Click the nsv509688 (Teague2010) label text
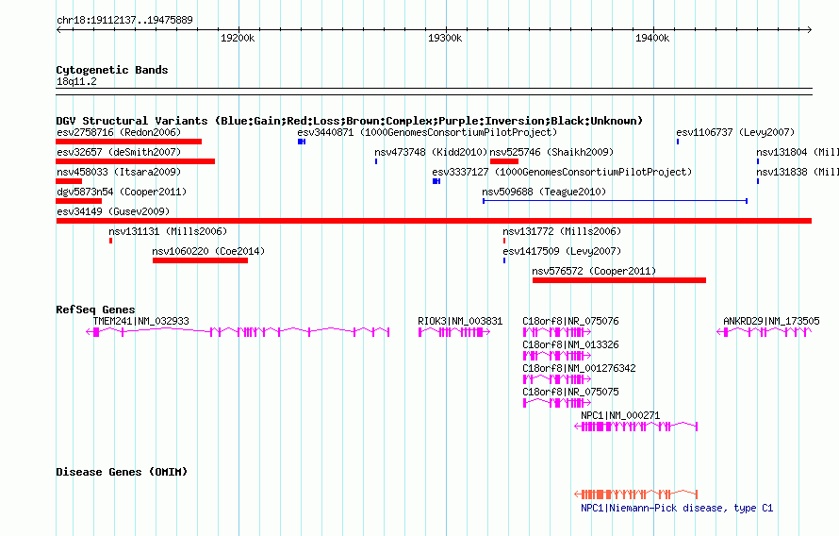Image resolution: width=839 pixels, height=536 pixels. click(544, 192)
